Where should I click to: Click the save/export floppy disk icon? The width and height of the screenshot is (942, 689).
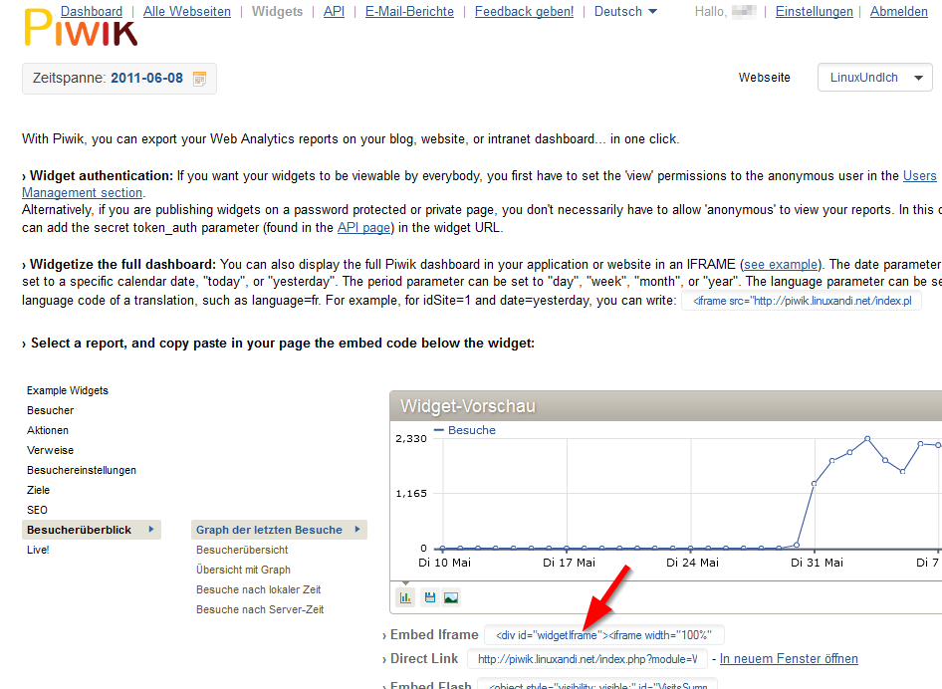(430, 597)
